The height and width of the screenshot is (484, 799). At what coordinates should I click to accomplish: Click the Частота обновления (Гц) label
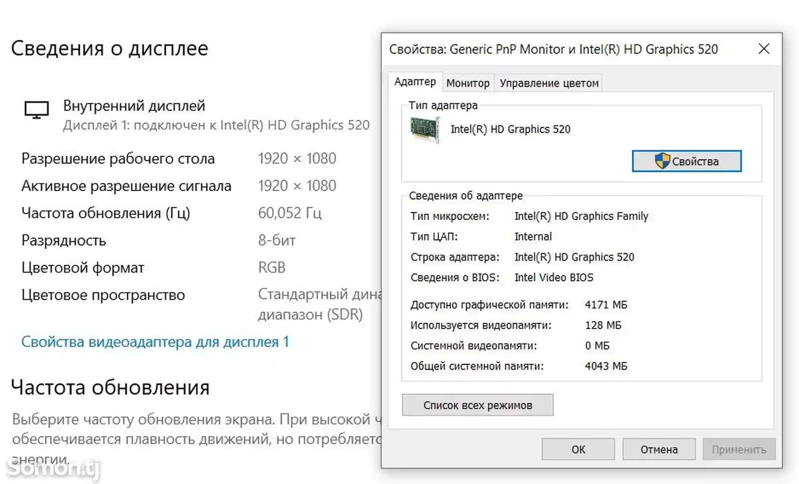(x=106, y=214)
